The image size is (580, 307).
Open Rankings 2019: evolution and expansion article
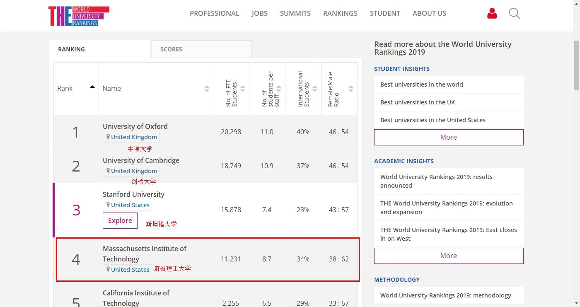pyautogui.click(x=449, y=208)
